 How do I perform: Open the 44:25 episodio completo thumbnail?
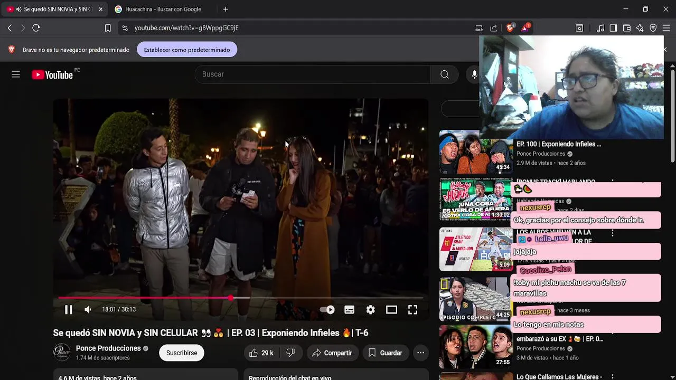pos(475,299)
